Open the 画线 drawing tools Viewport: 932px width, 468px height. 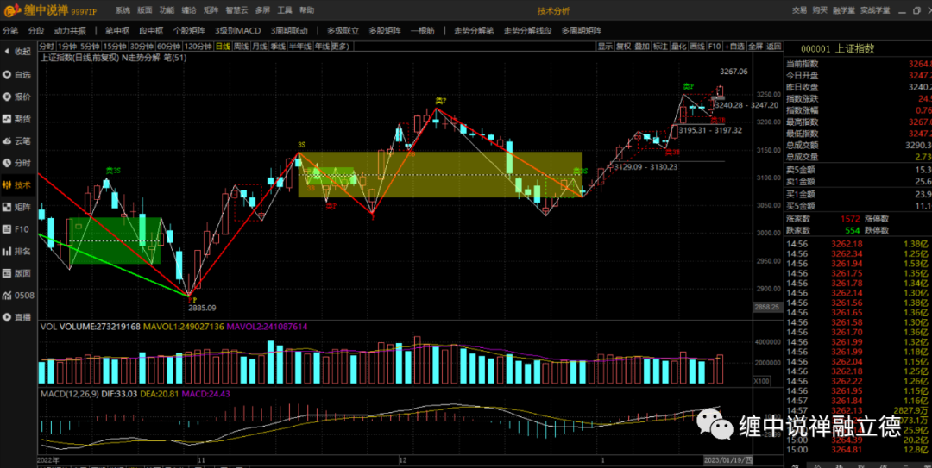(x=697, y=47)
